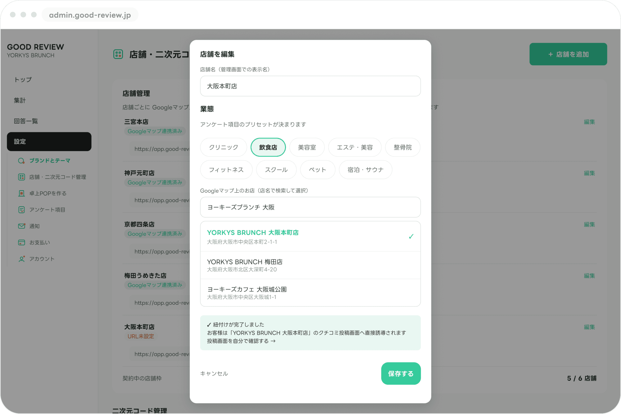Click 編集 for 三宮本店

(x=589, y=122)
